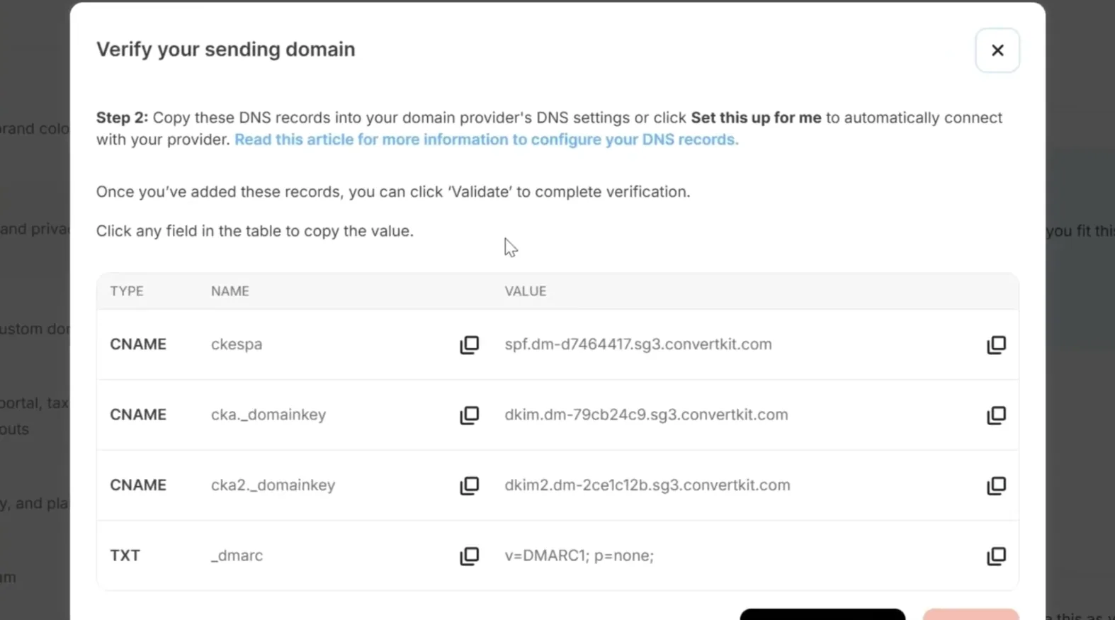
Task: Click the NAME column header
Action: [x=230, y=291]
